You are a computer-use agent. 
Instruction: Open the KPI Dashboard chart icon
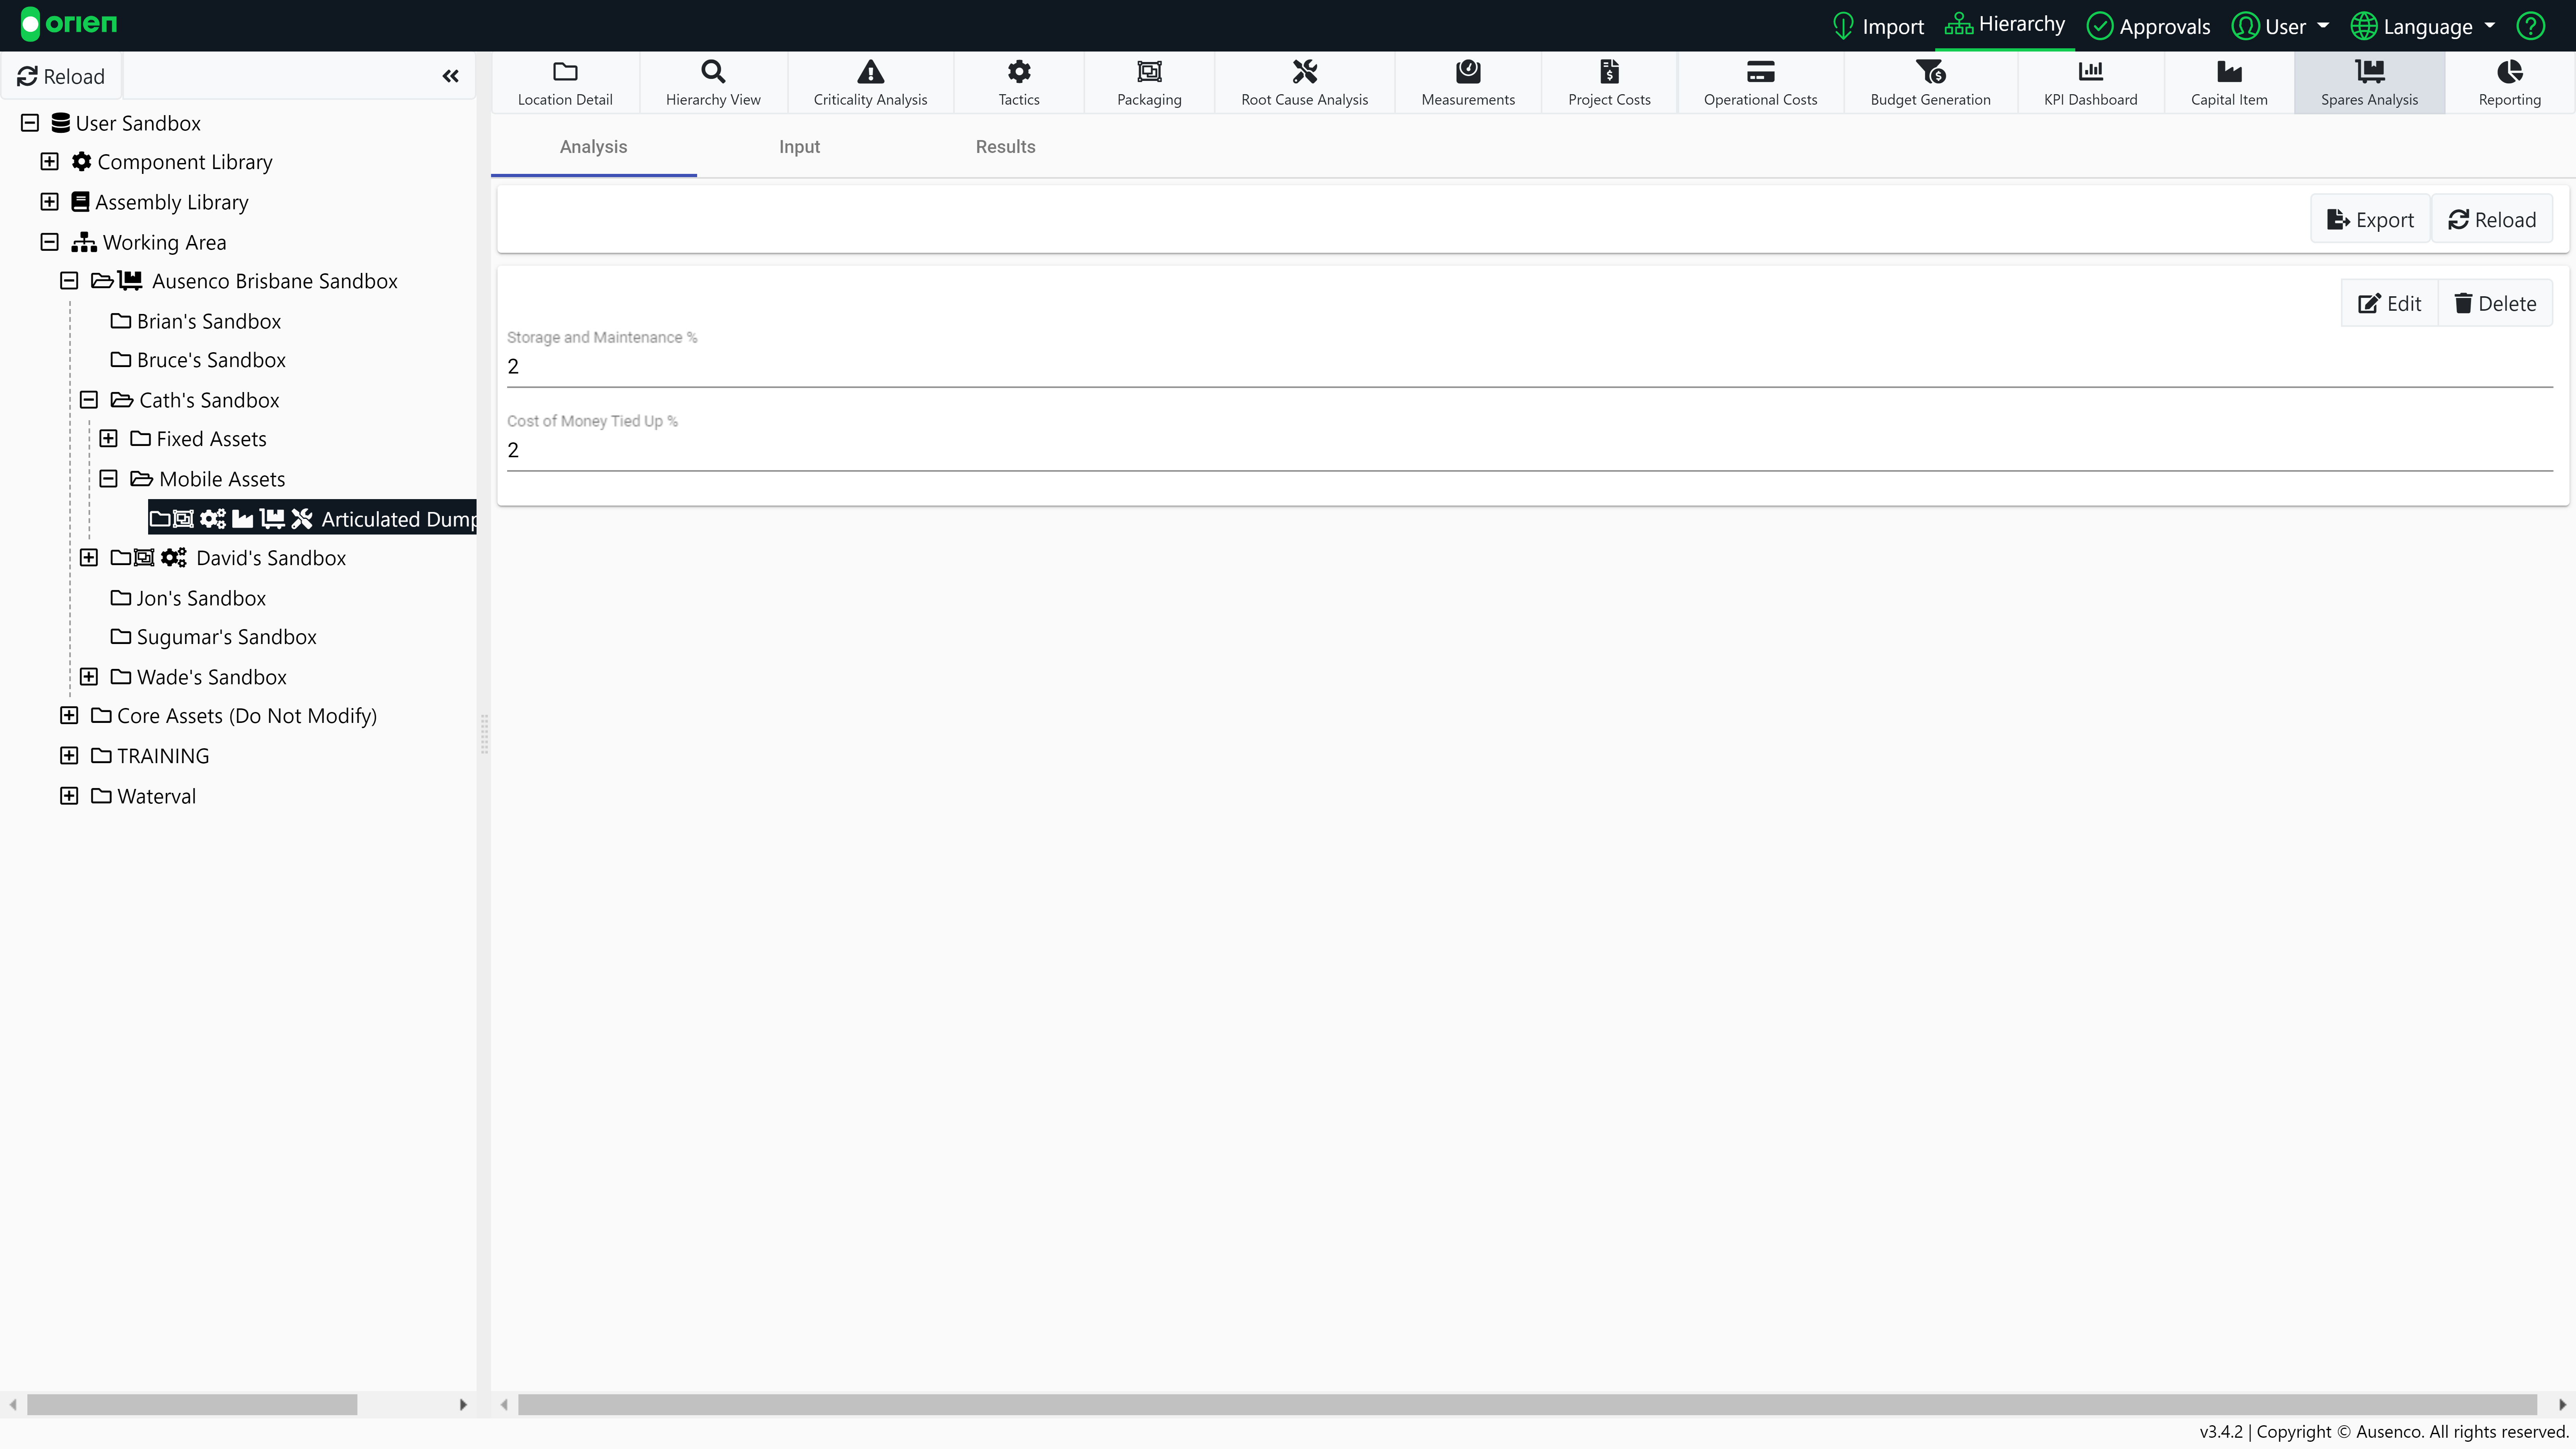click(2090, 72)
